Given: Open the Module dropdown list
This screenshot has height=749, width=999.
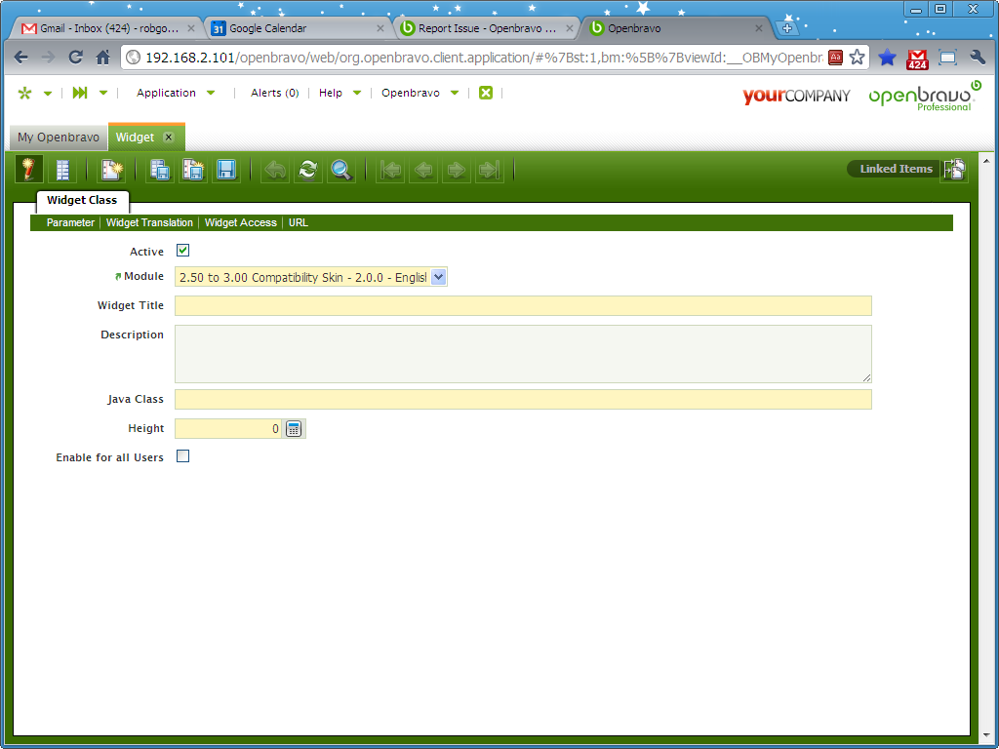Looking at the screenshot, I should [x=438, y=277].
